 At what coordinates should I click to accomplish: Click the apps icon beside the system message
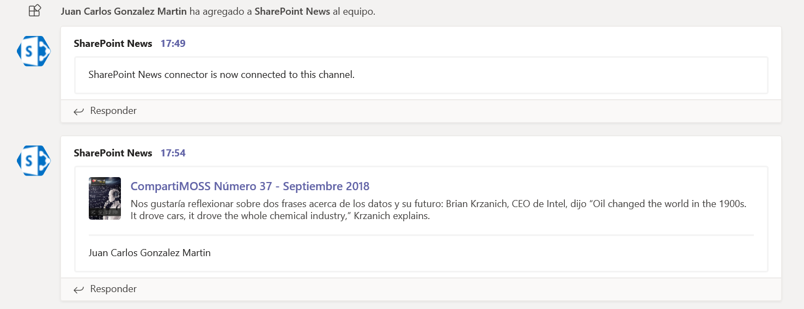[35, 11]
